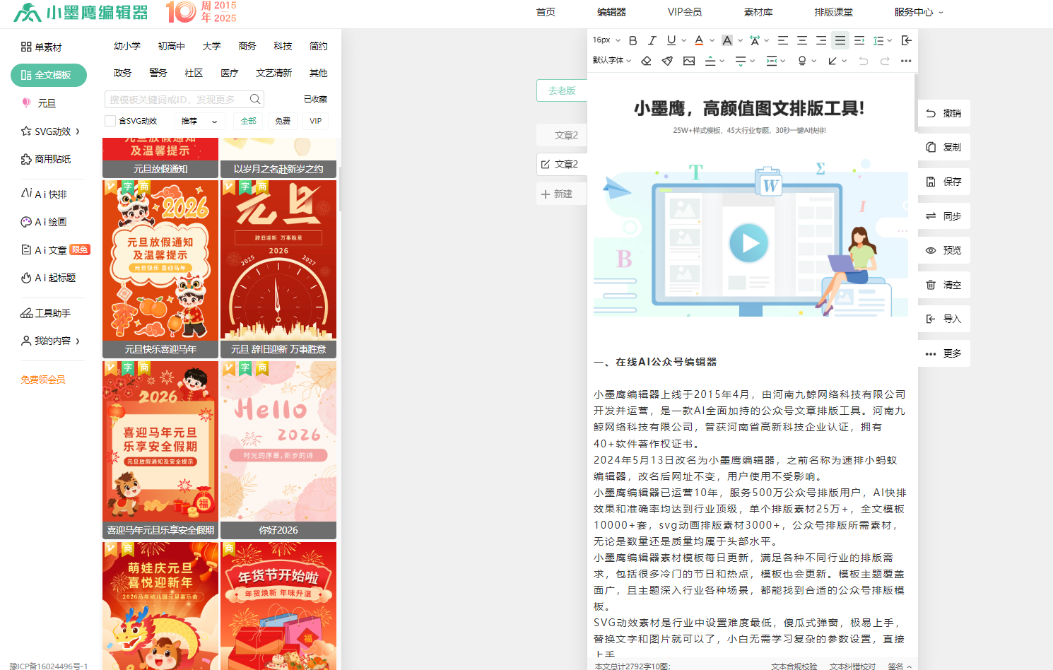
Task: Open the insert image tool
Action: 689,61
